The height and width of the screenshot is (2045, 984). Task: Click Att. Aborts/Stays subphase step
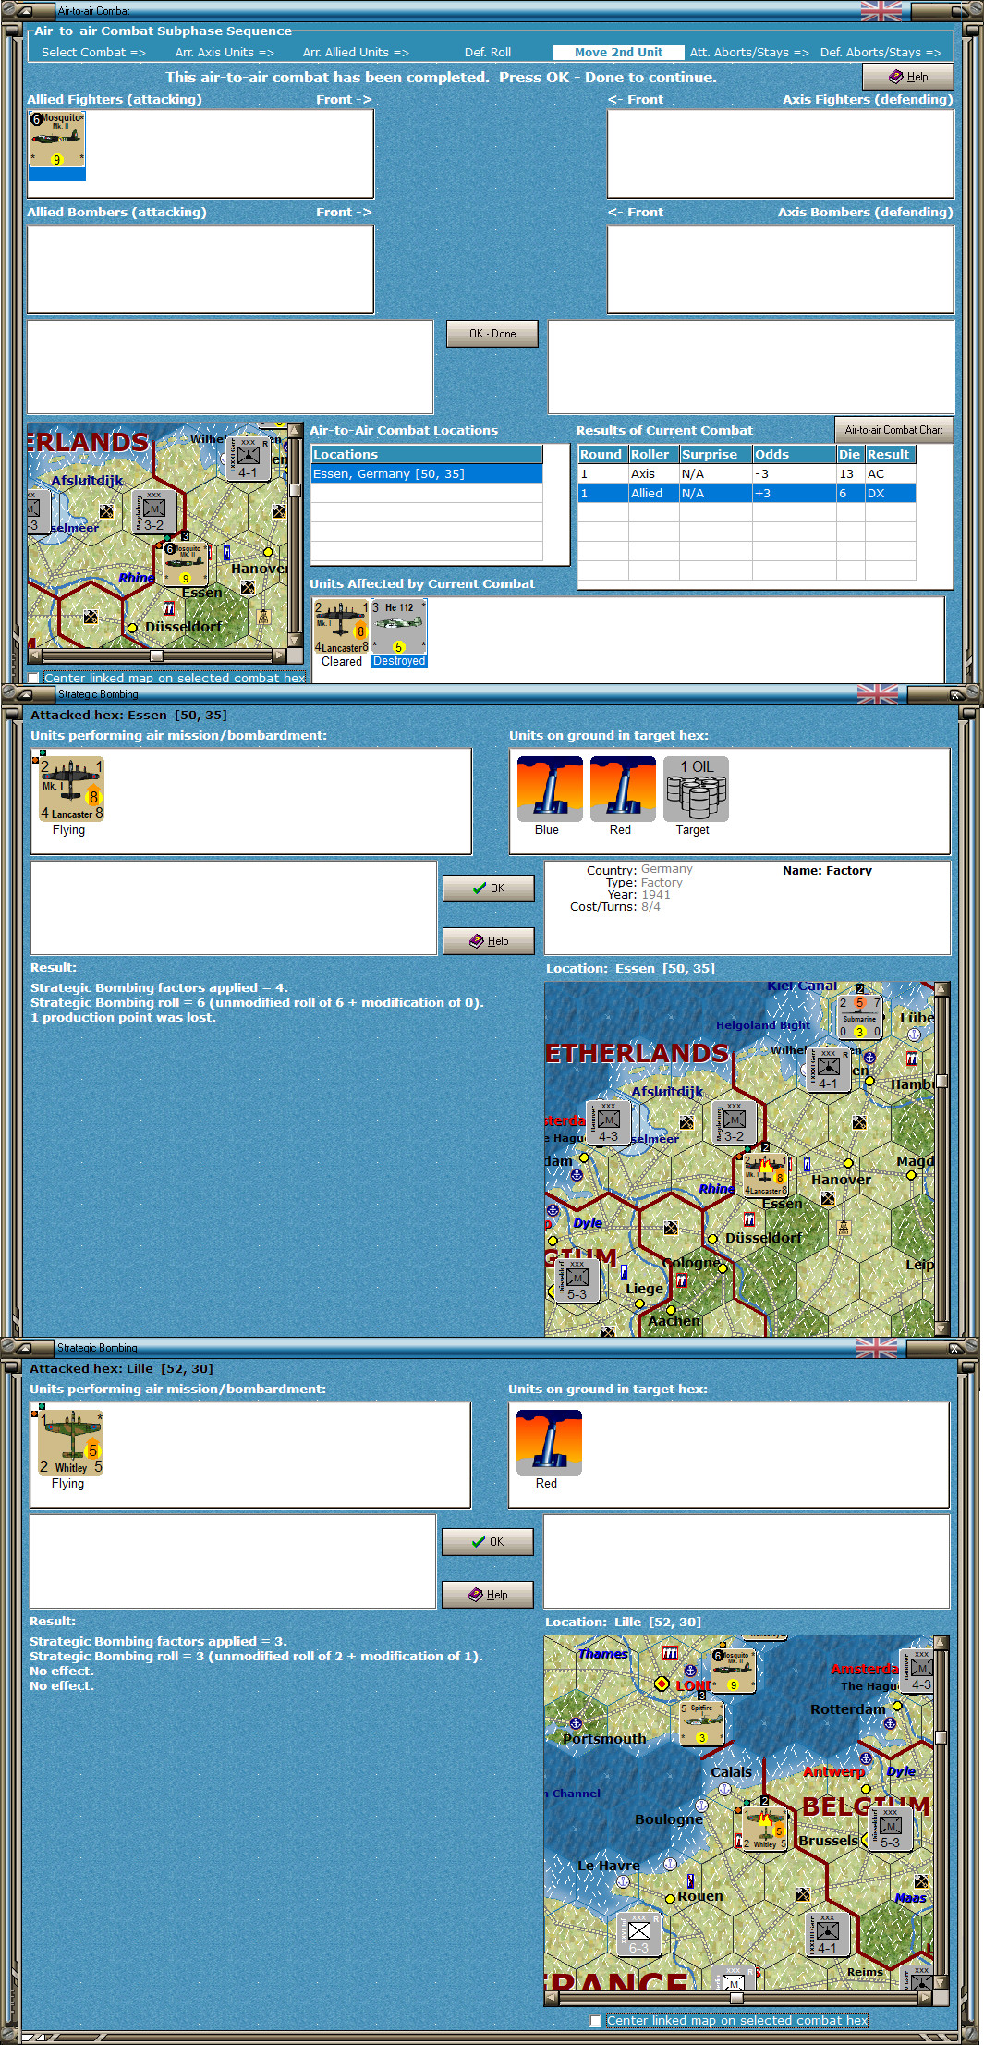point(749,53)
